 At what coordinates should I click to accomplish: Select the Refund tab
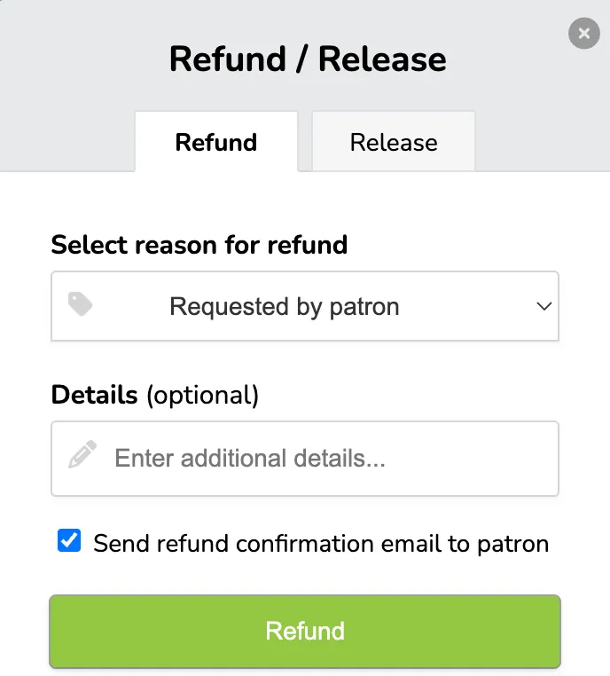click(x=216, y=141)
